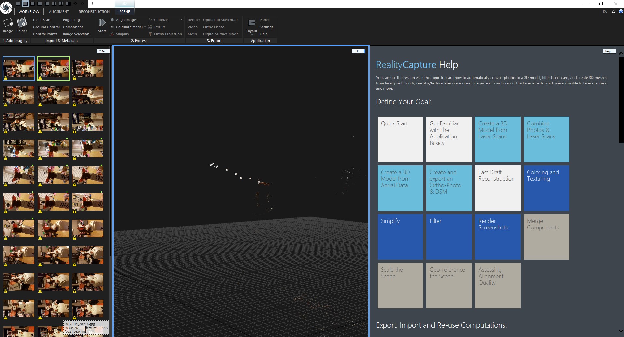Click the Ortho Projection tool
This screenshot has height=337, width=624.
click(165, 34)
